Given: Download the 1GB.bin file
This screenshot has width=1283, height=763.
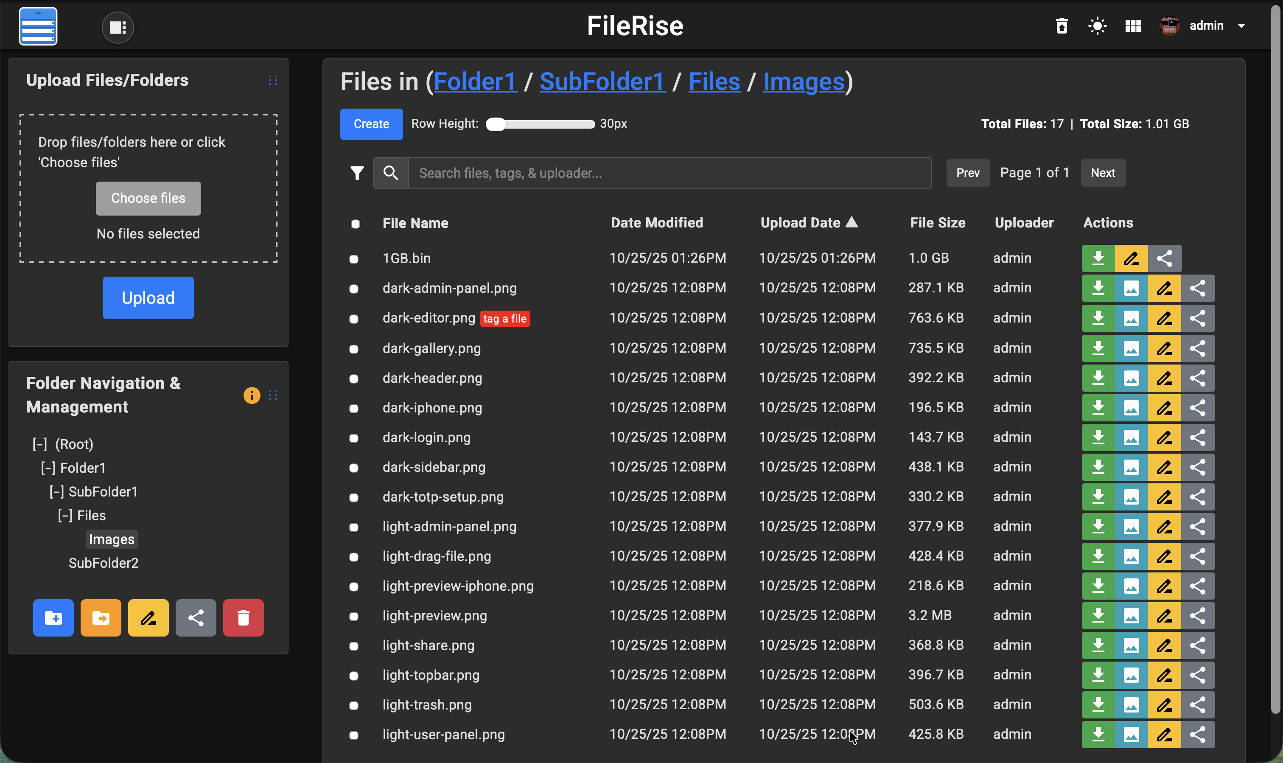Looking at the screenshot, I should point(1098,258).
